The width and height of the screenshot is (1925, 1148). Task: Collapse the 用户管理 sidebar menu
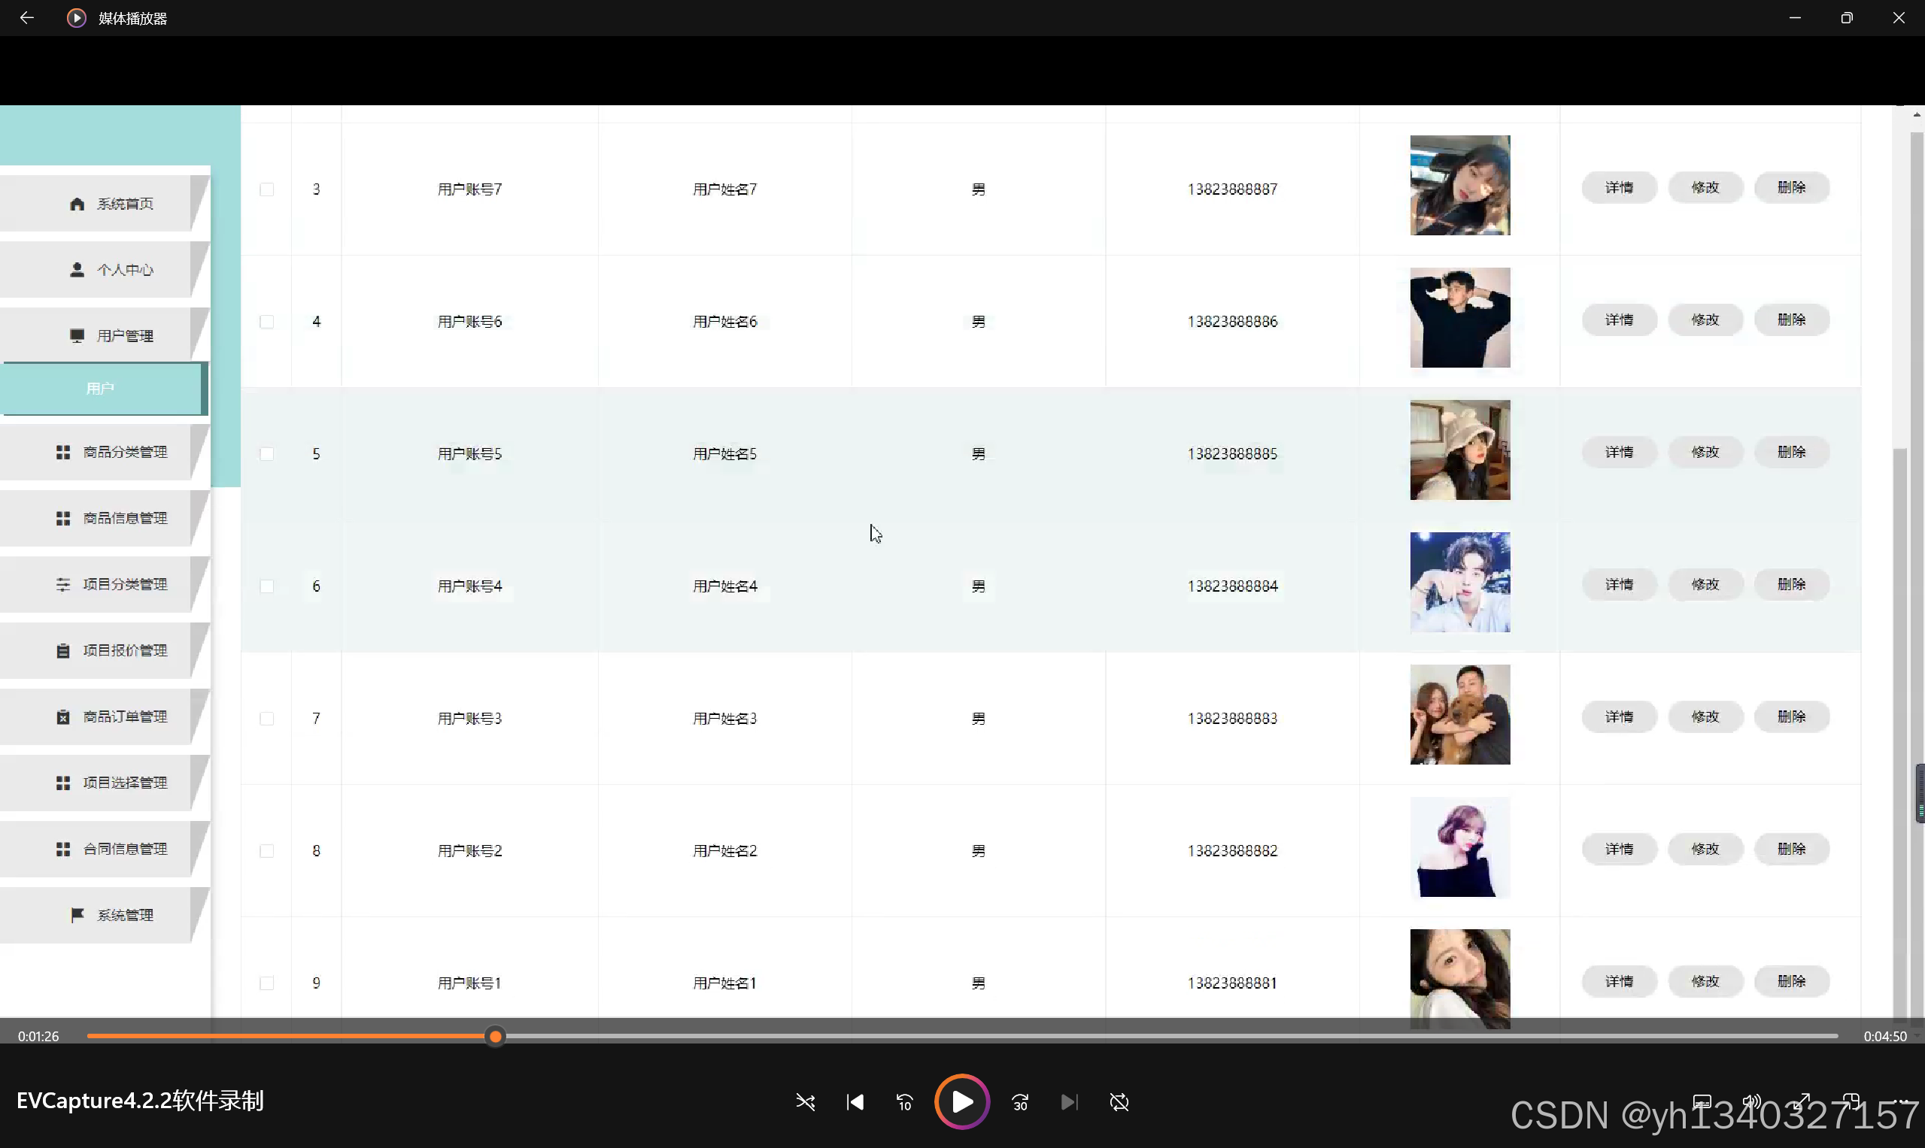click(x=111, y=336)
